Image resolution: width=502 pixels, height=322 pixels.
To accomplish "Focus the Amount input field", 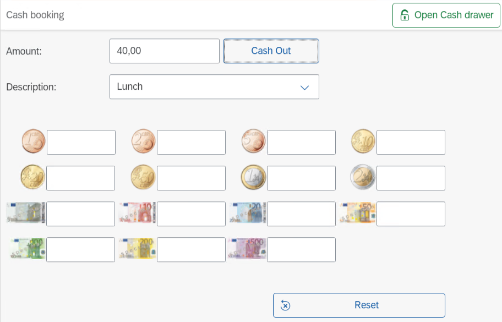I will pyautogui.click(x=164, y=51).
